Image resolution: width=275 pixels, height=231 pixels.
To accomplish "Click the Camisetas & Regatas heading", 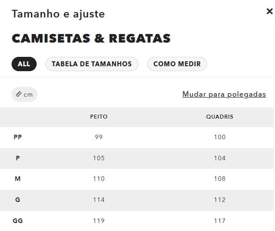I will click(x=91, y=38).
